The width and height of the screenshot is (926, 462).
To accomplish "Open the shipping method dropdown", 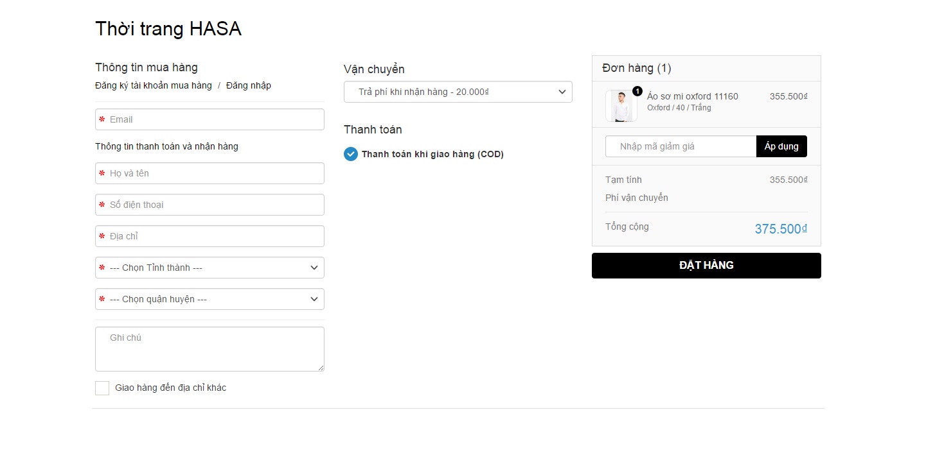I will tap(458, 92).
